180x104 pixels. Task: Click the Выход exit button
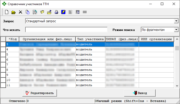(140, 93)
